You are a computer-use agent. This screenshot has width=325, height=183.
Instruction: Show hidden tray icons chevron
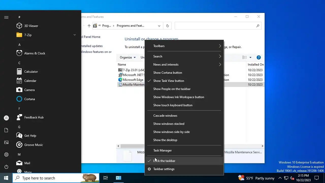[x=280, y=178]
